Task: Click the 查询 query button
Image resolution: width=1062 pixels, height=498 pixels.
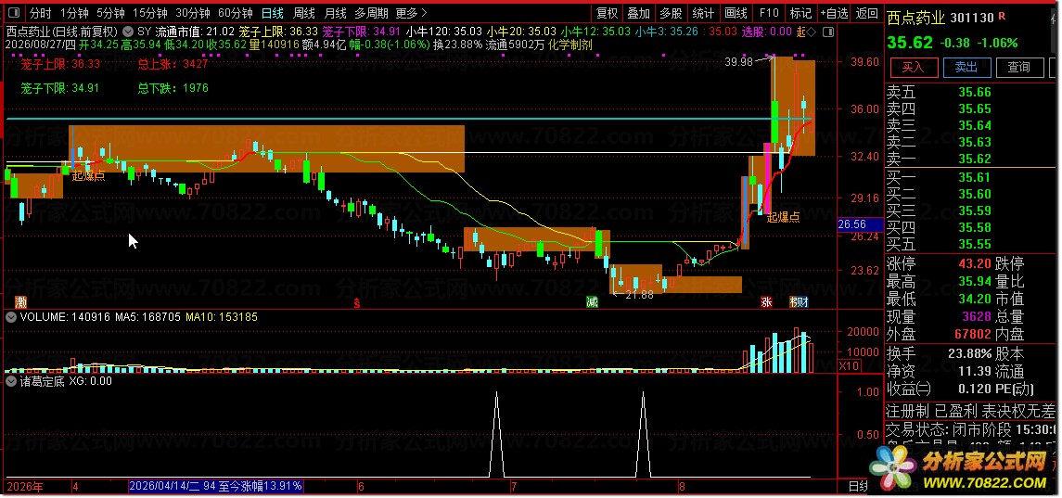Action: pyautogui.click(x=1018, y=67)
